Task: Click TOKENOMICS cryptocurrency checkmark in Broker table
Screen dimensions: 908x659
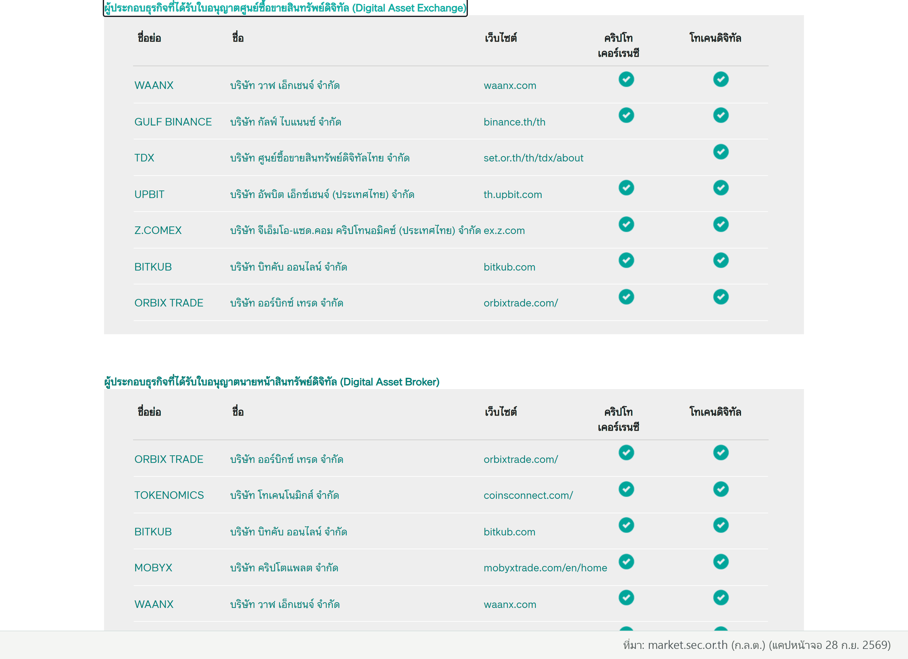Action: pyautogui.click(x=626, y=489)
